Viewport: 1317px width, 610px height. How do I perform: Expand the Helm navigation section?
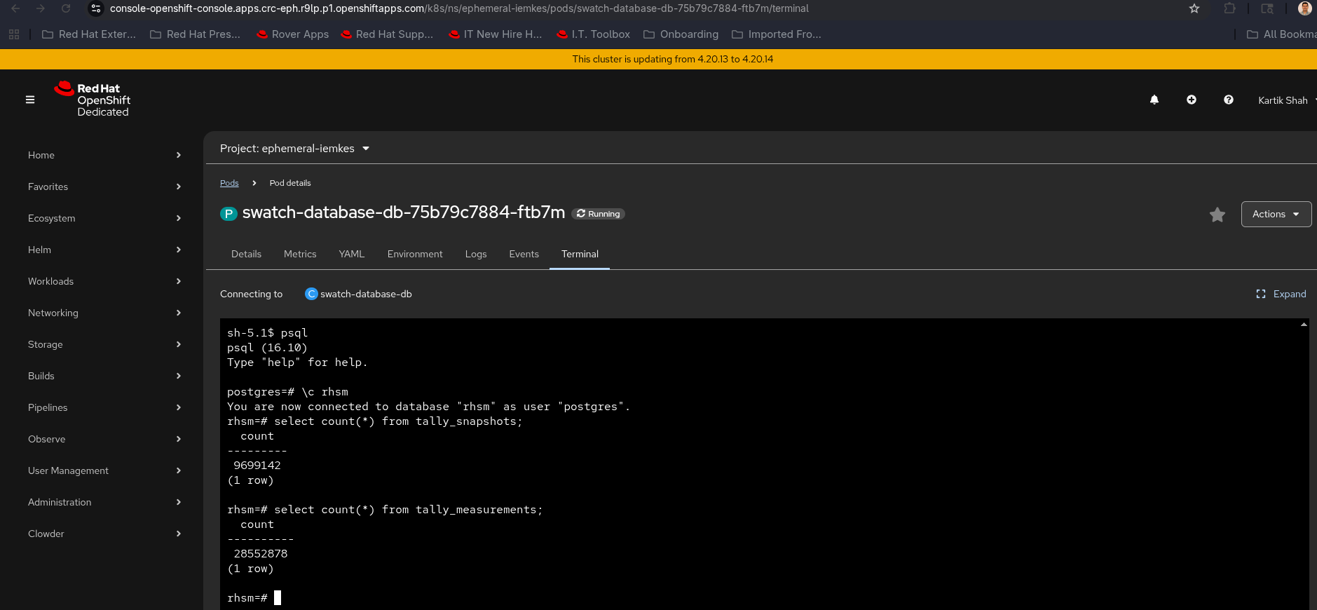104,250
